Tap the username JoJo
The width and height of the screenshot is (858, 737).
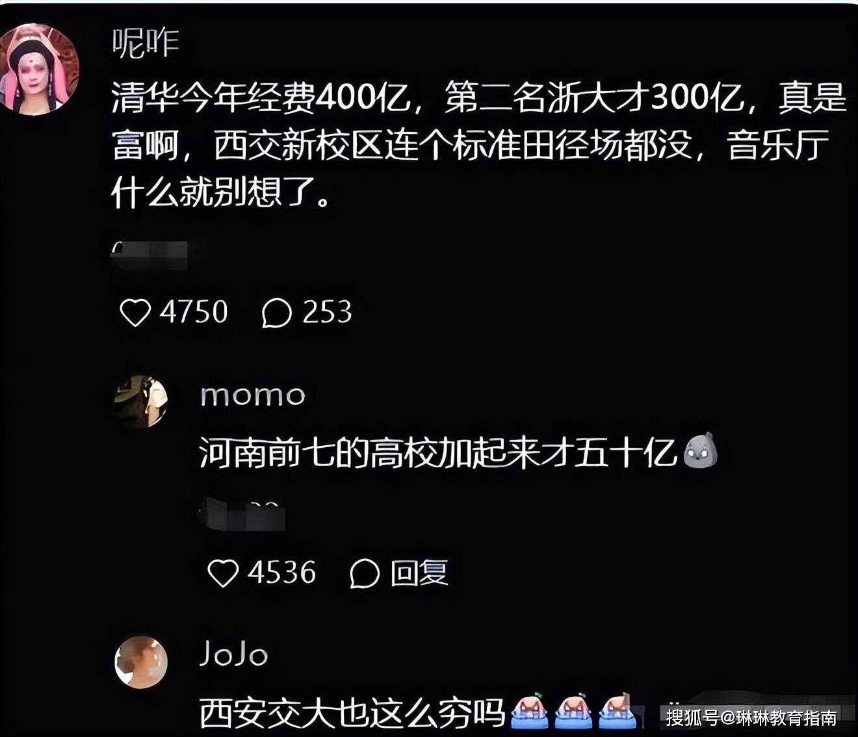[233, 654]
